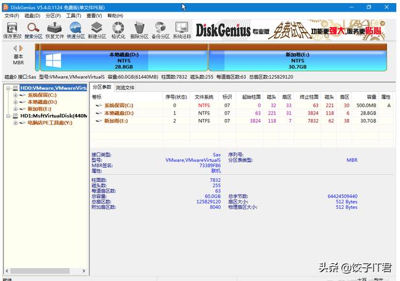The image size is (400, 281).
Task: Click the 500.0MB capacity cell
Action: 366,105
